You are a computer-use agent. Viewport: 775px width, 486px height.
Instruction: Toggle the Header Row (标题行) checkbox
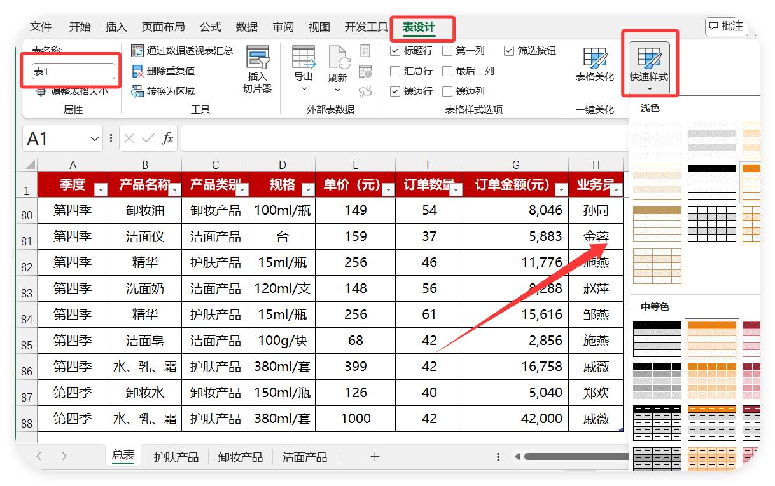(395, 51)
